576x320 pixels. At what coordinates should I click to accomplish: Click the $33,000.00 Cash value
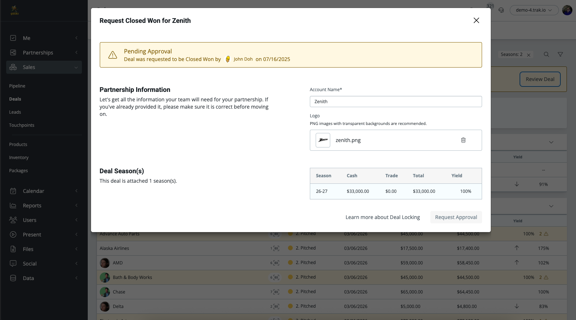click(358, 191)
